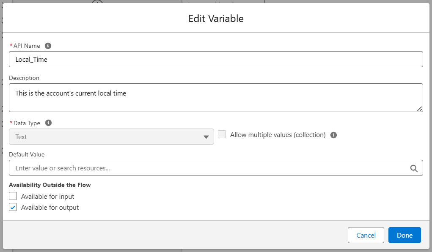Enable Allow multiple values (collection) checkbox
432x252 pixels.
[222, 134]
